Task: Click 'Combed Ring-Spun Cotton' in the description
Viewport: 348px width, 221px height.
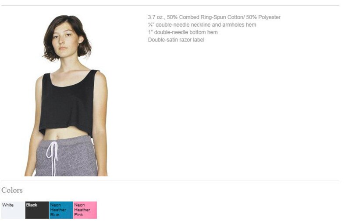Action: [x=211, y=17]
